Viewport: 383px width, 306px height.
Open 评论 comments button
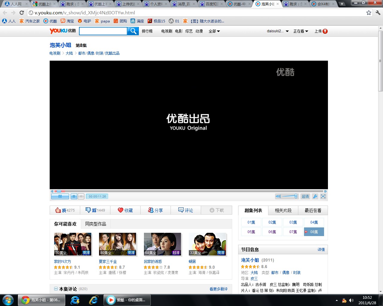[186, 210]
